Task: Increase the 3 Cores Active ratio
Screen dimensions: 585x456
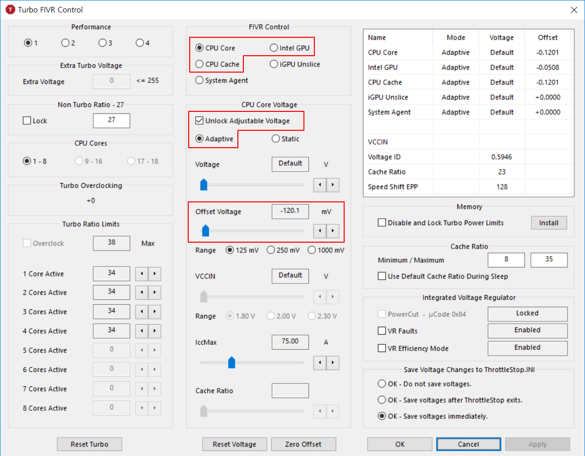Action: (154, 312)
